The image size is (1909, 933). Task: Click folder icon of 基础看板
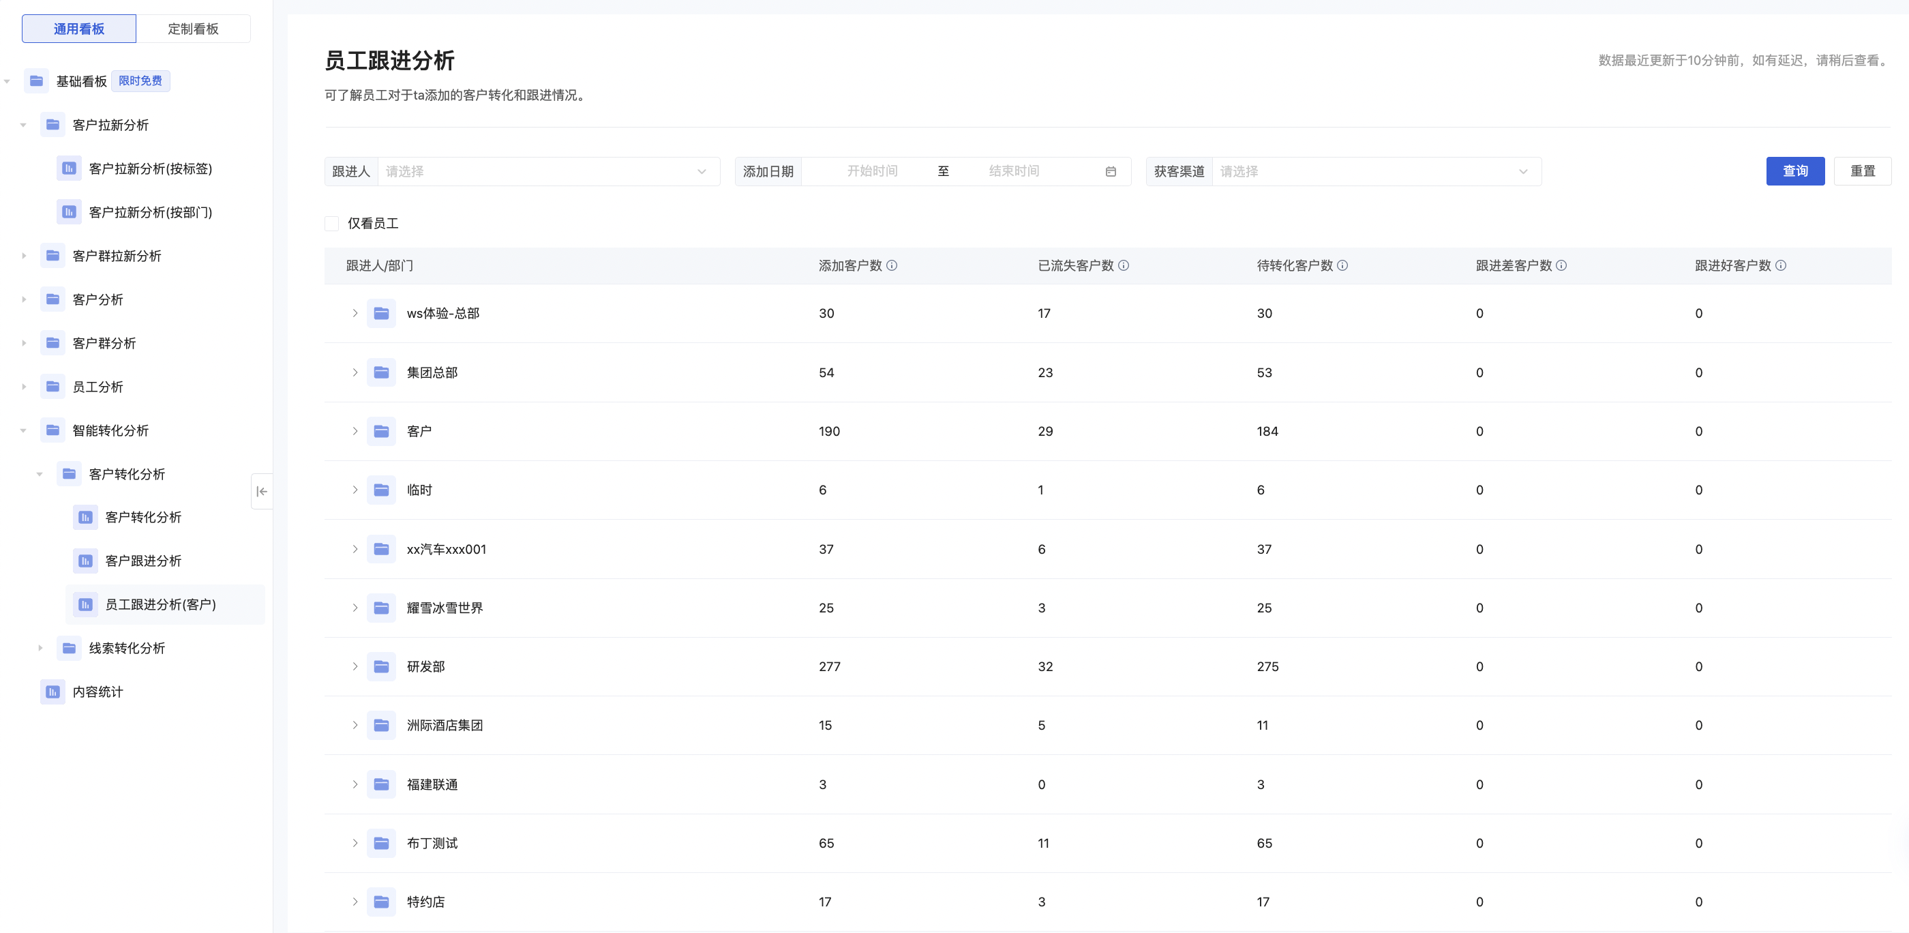pyautogui.click(x=36, y=80)
